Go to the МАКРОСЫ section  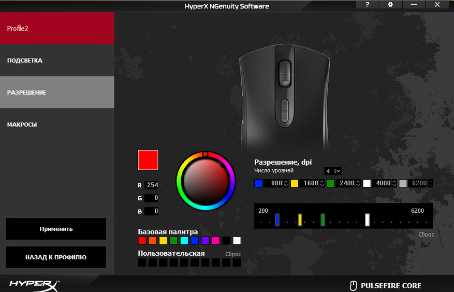coord(57,124)
